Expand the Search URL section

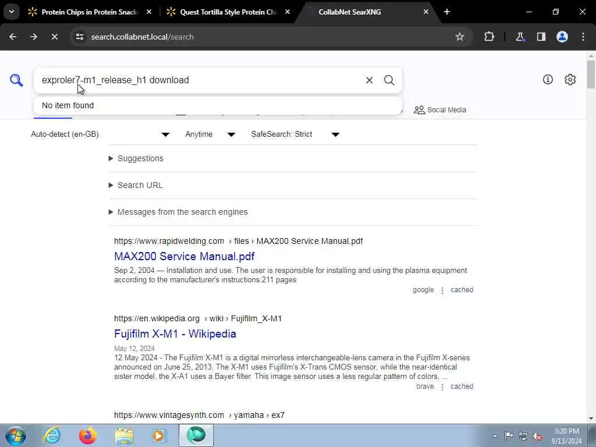pos(140,185)
